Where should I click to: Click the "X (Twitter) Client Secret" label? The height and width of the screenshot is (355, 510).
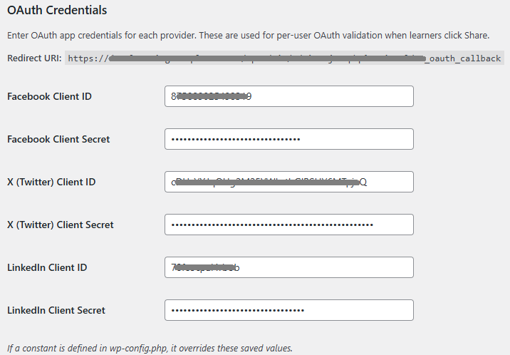61,225
